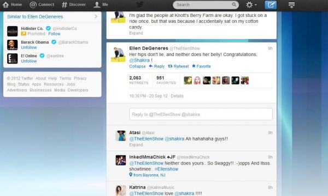Click the rightmost top bar list icon
Image resolution: width=328 pixels, height=196 pixels.
click(x=291, y=5)
